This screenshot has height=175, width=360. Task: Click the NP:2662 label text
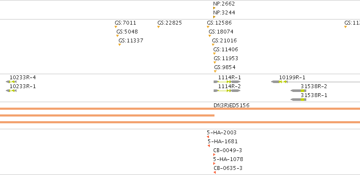[224, 4]
